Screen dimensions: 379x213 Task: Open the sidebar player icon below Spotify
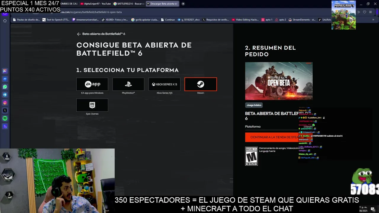(x=5, y=126)
